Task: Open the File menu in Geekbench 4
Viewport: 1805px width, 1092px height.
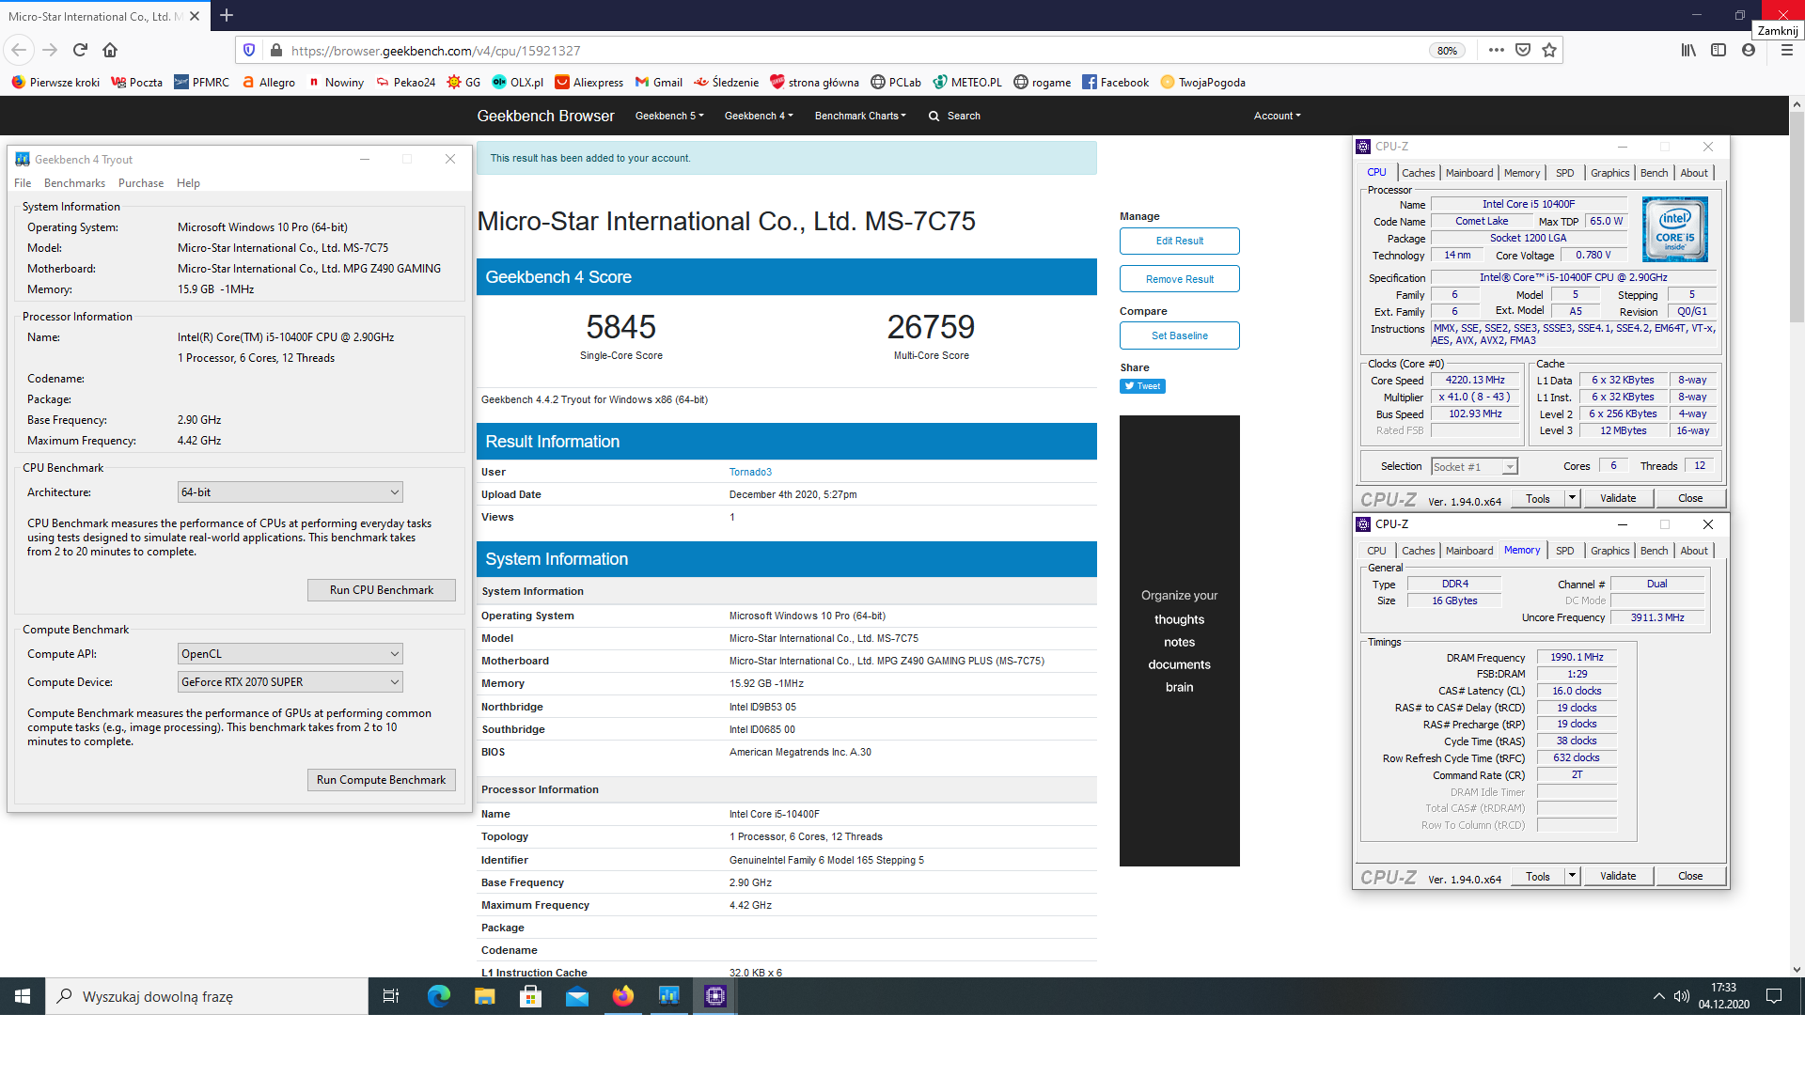Action: [x=23, y=183]
